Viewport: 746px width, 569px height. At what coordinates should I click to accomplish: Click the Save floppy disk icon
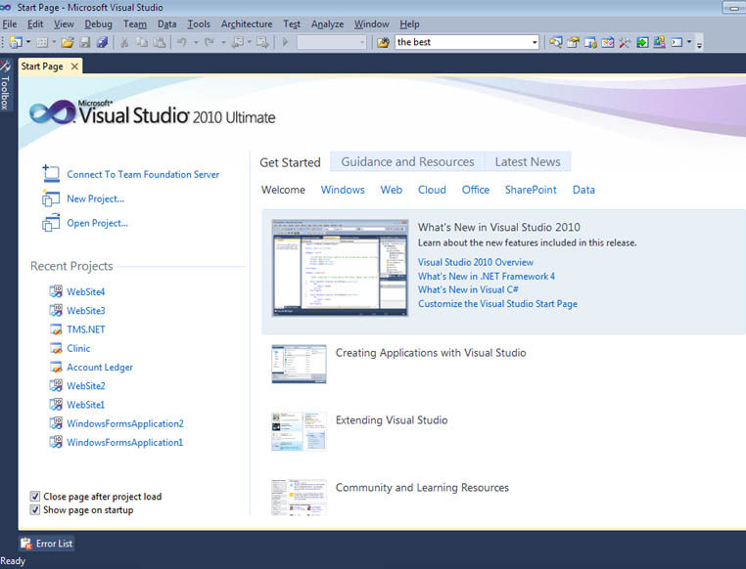(85, 42)
